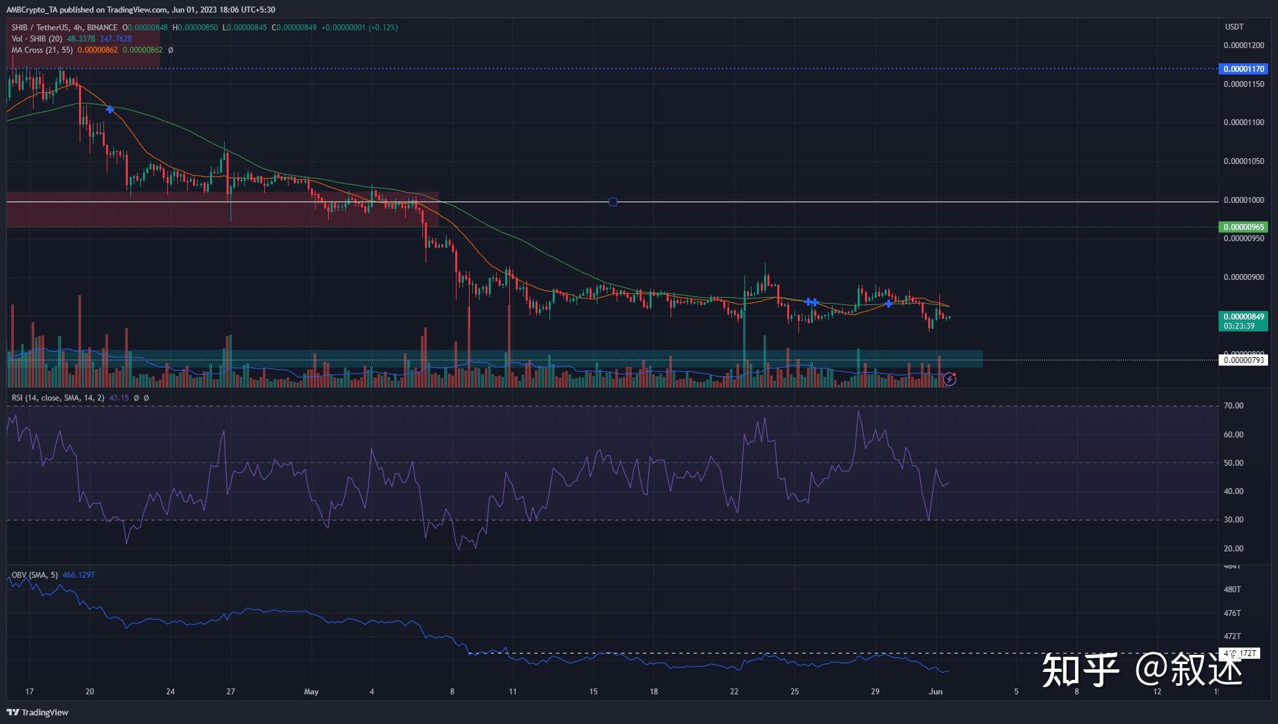
Task: Click the white 0.00000793 price label
Action: (1244, 360)
